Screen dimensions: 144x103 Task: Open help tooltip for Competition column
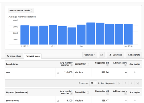click(88, 64)
